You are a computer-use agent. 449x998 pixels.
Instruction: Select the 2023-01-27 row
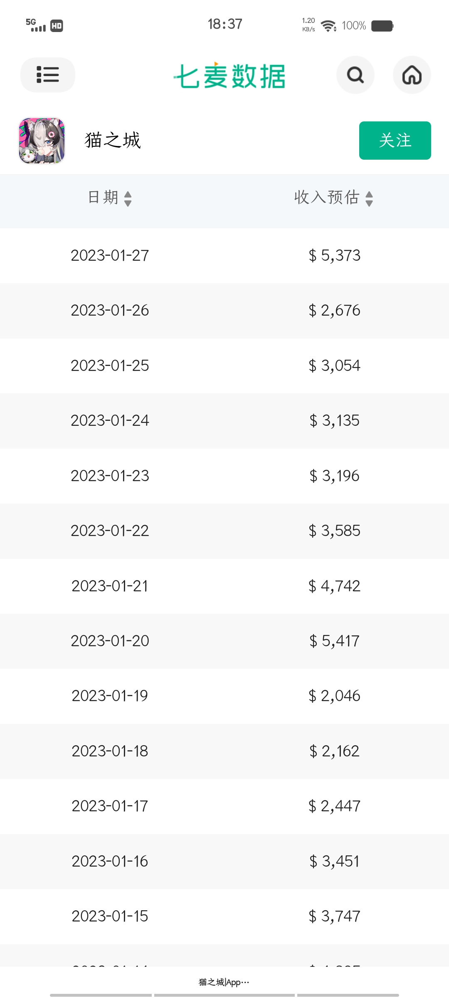point(224,256)
